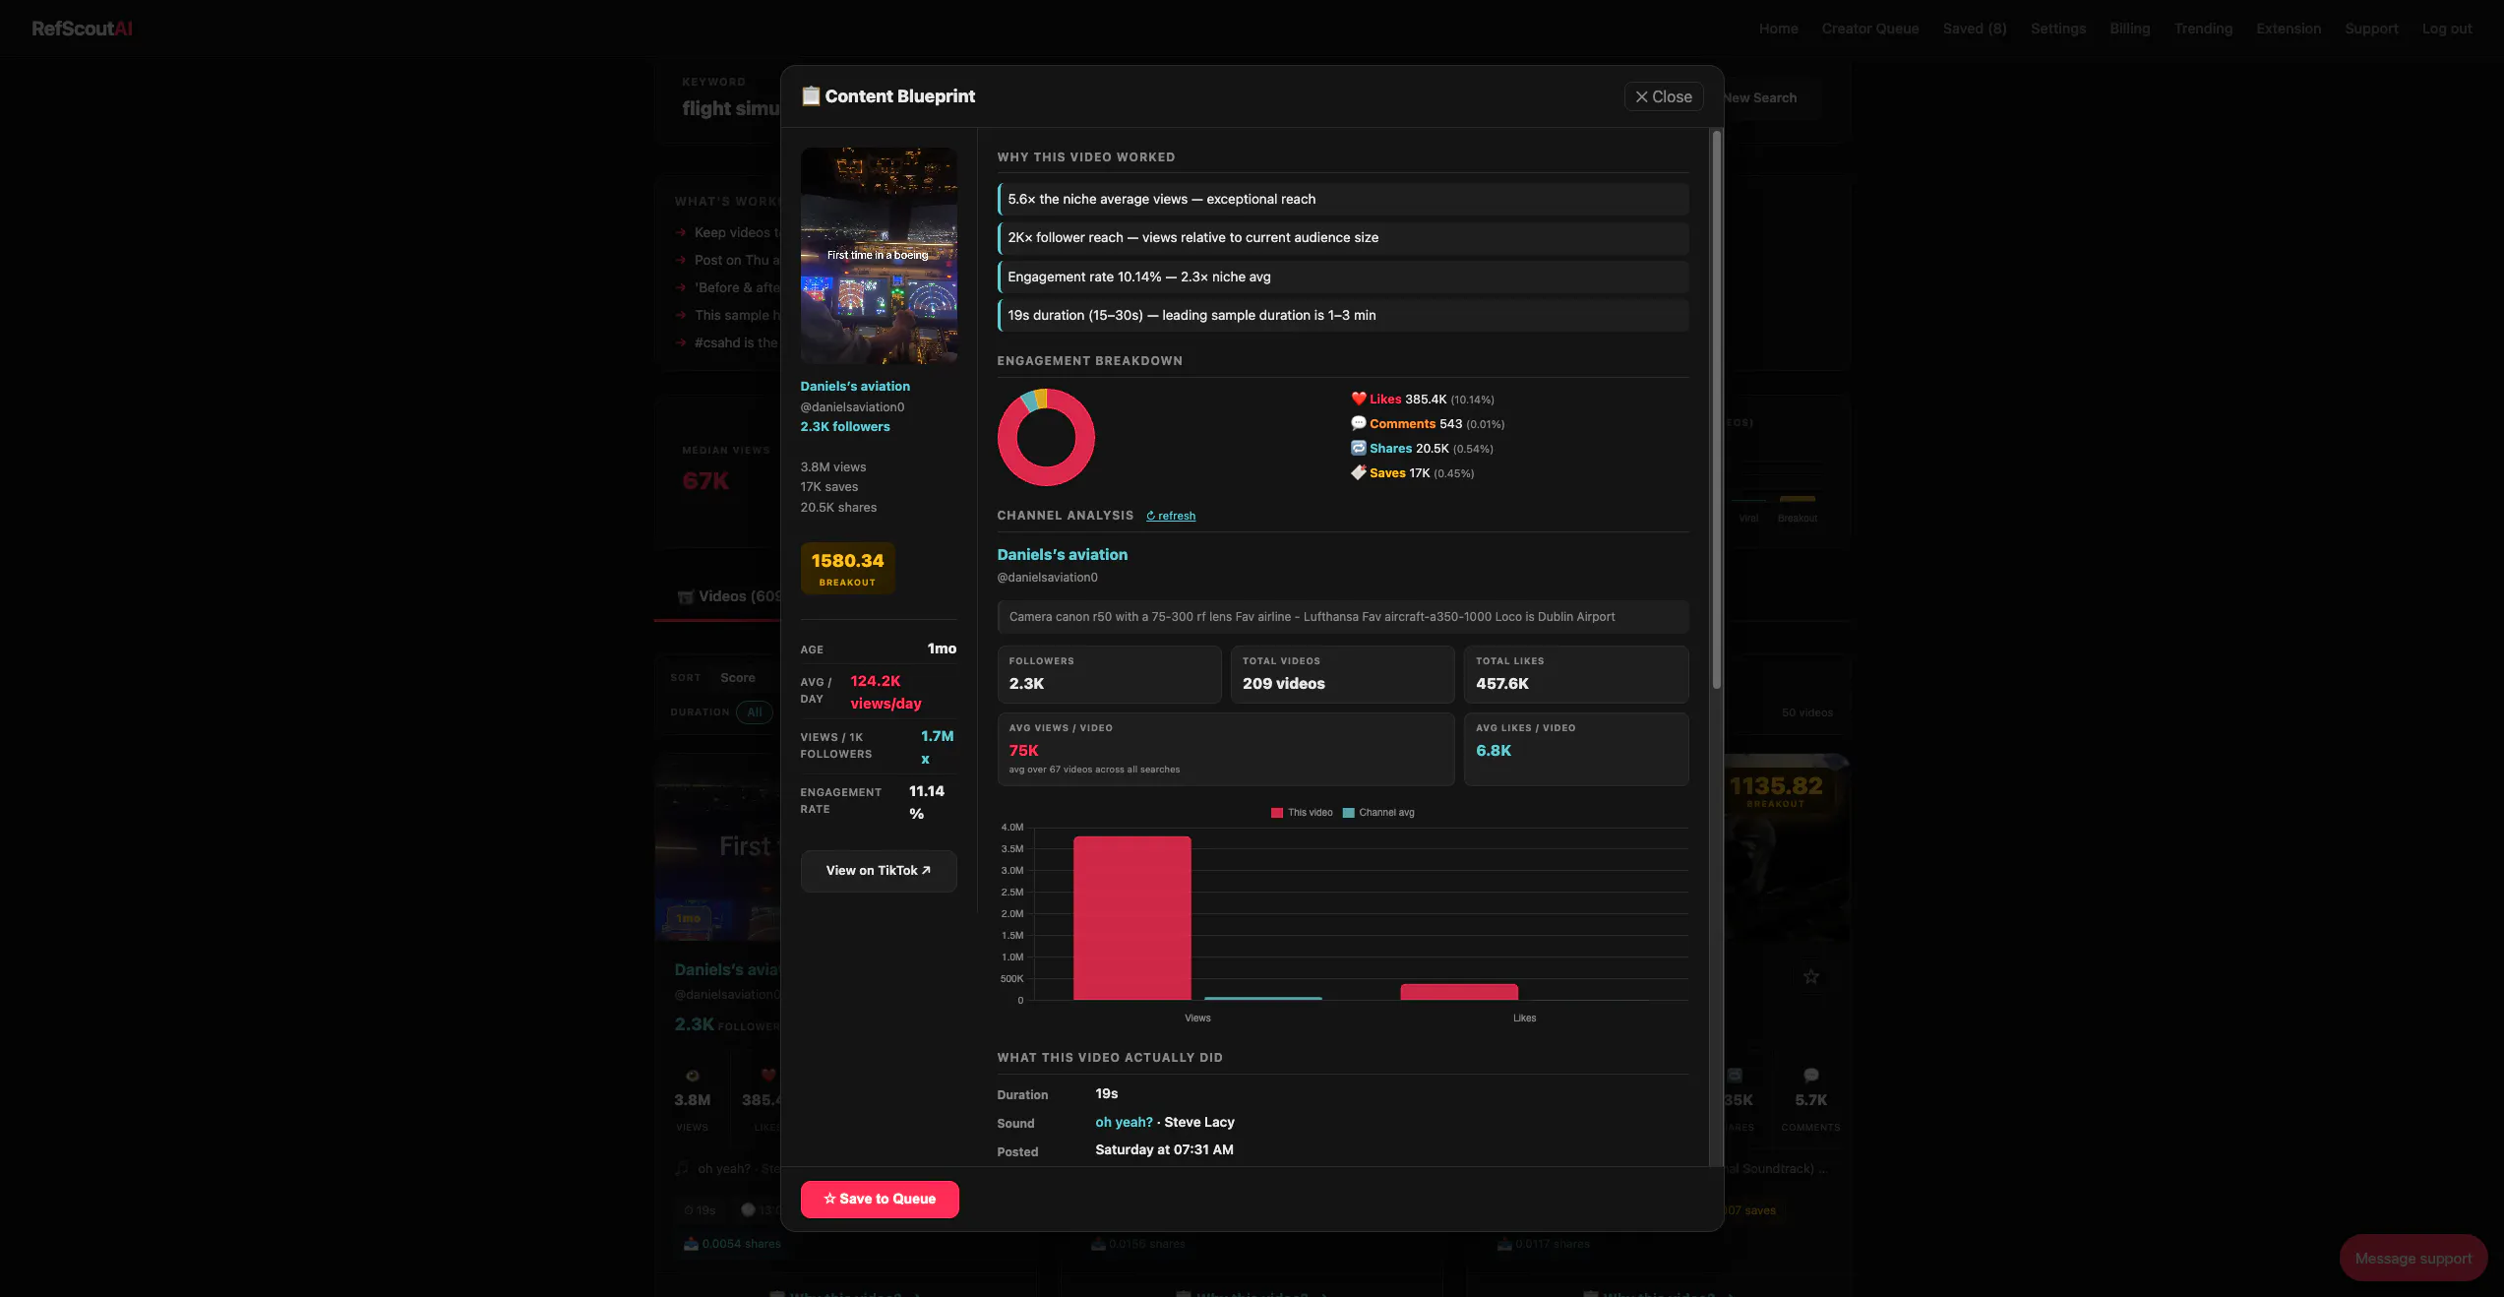Click the Avg Views / Video 75K card
The image size is (2504, 1297).
pyautogui.click(x=1226, y=749)
